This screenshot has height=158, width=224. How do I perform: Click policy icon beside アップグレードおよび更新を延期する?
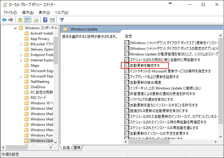[127, 77]
